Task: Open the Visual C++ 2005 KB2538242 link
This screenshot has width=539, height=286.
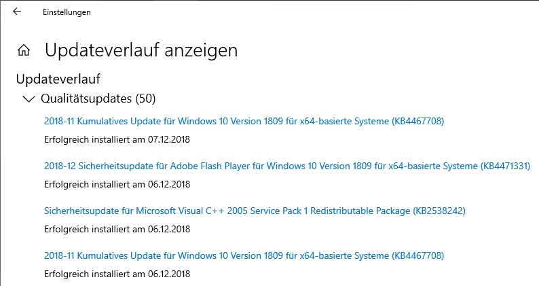Action: pyautogui.click(x=255, y=211)
